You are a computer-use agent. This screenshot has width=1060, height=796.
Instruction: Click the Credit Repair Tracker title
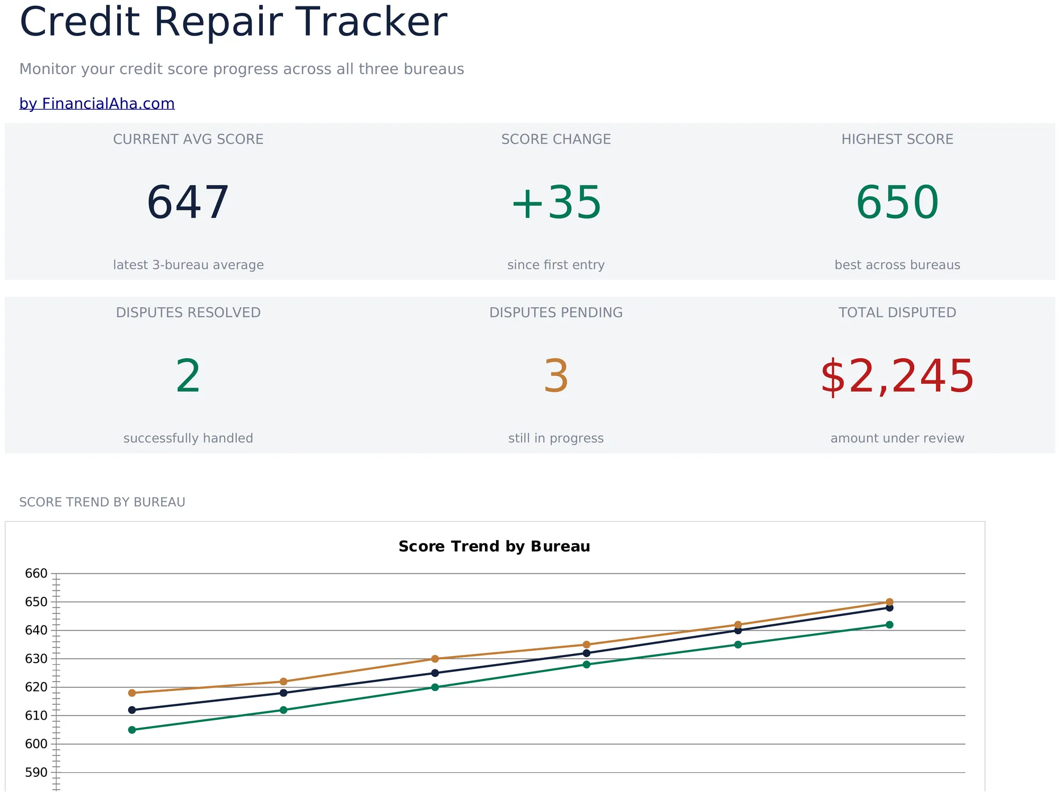coord(233,22)
